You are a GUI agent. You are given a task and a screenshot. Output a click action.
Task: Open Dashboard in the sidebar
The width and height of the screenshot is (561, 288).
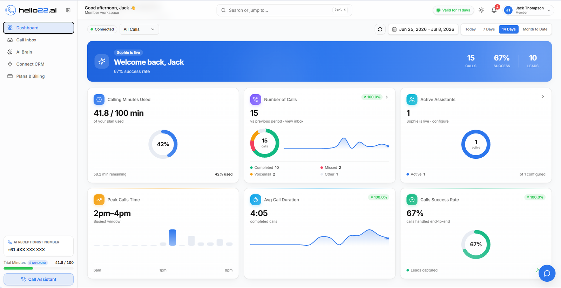[39, 28]
